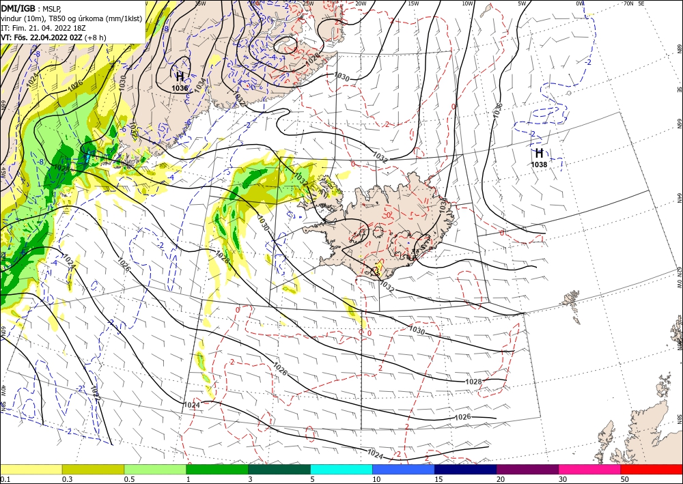Click the legend tick value 0.1
This screenshot has height=484, width=683.
tap(4, 479)
